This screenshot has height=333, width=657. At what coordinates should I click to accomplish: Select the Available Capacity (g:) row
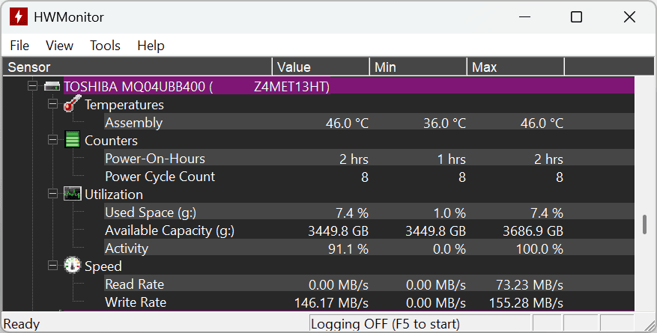click(369, 230)
